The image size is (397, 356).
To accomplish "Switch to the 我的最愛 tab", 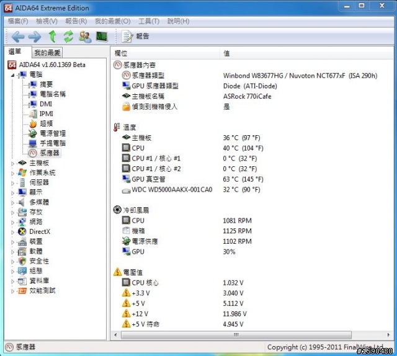I will tap(47, 53).
